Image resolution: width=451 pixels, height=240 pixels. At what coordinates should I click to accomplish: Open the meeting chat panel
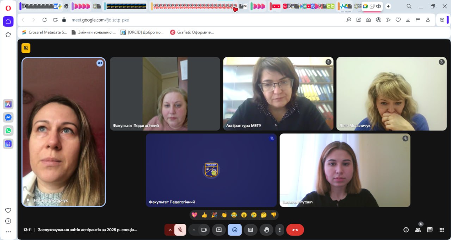[x=430, y=230]
